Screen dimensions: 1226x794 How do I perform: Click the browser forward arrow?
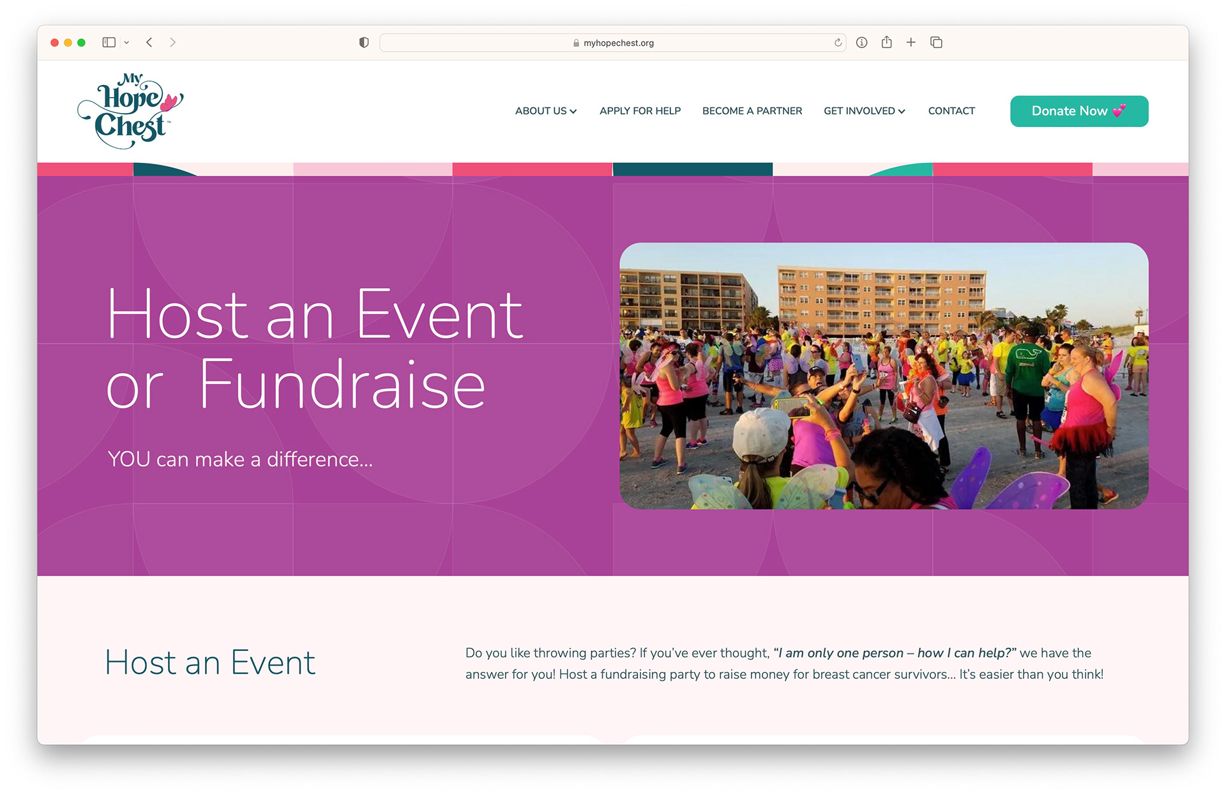point(172,43)
